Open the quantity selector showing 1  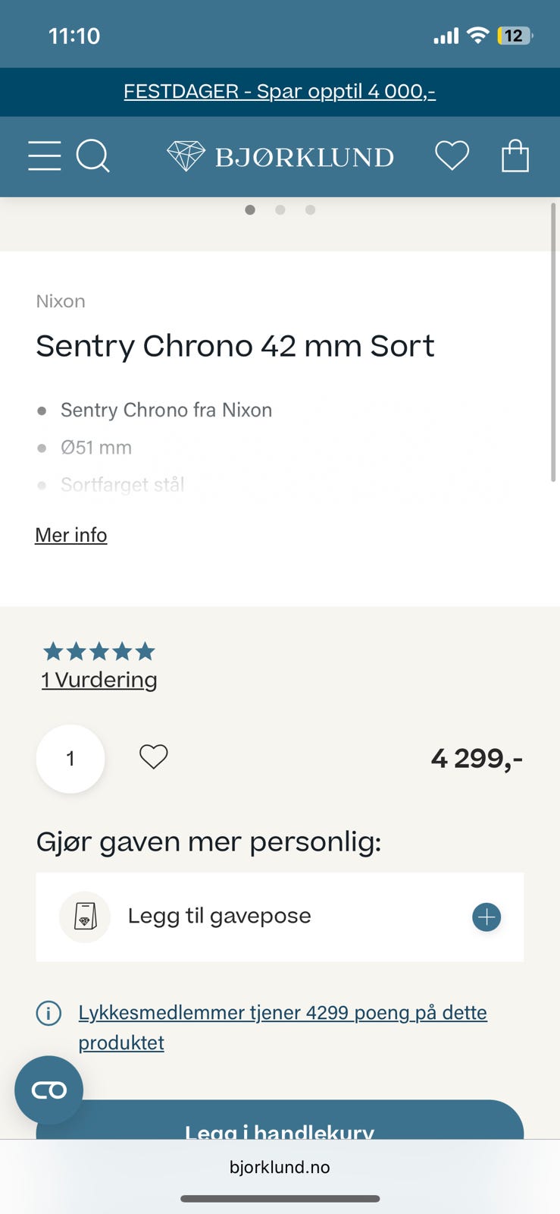click(70, 759)
